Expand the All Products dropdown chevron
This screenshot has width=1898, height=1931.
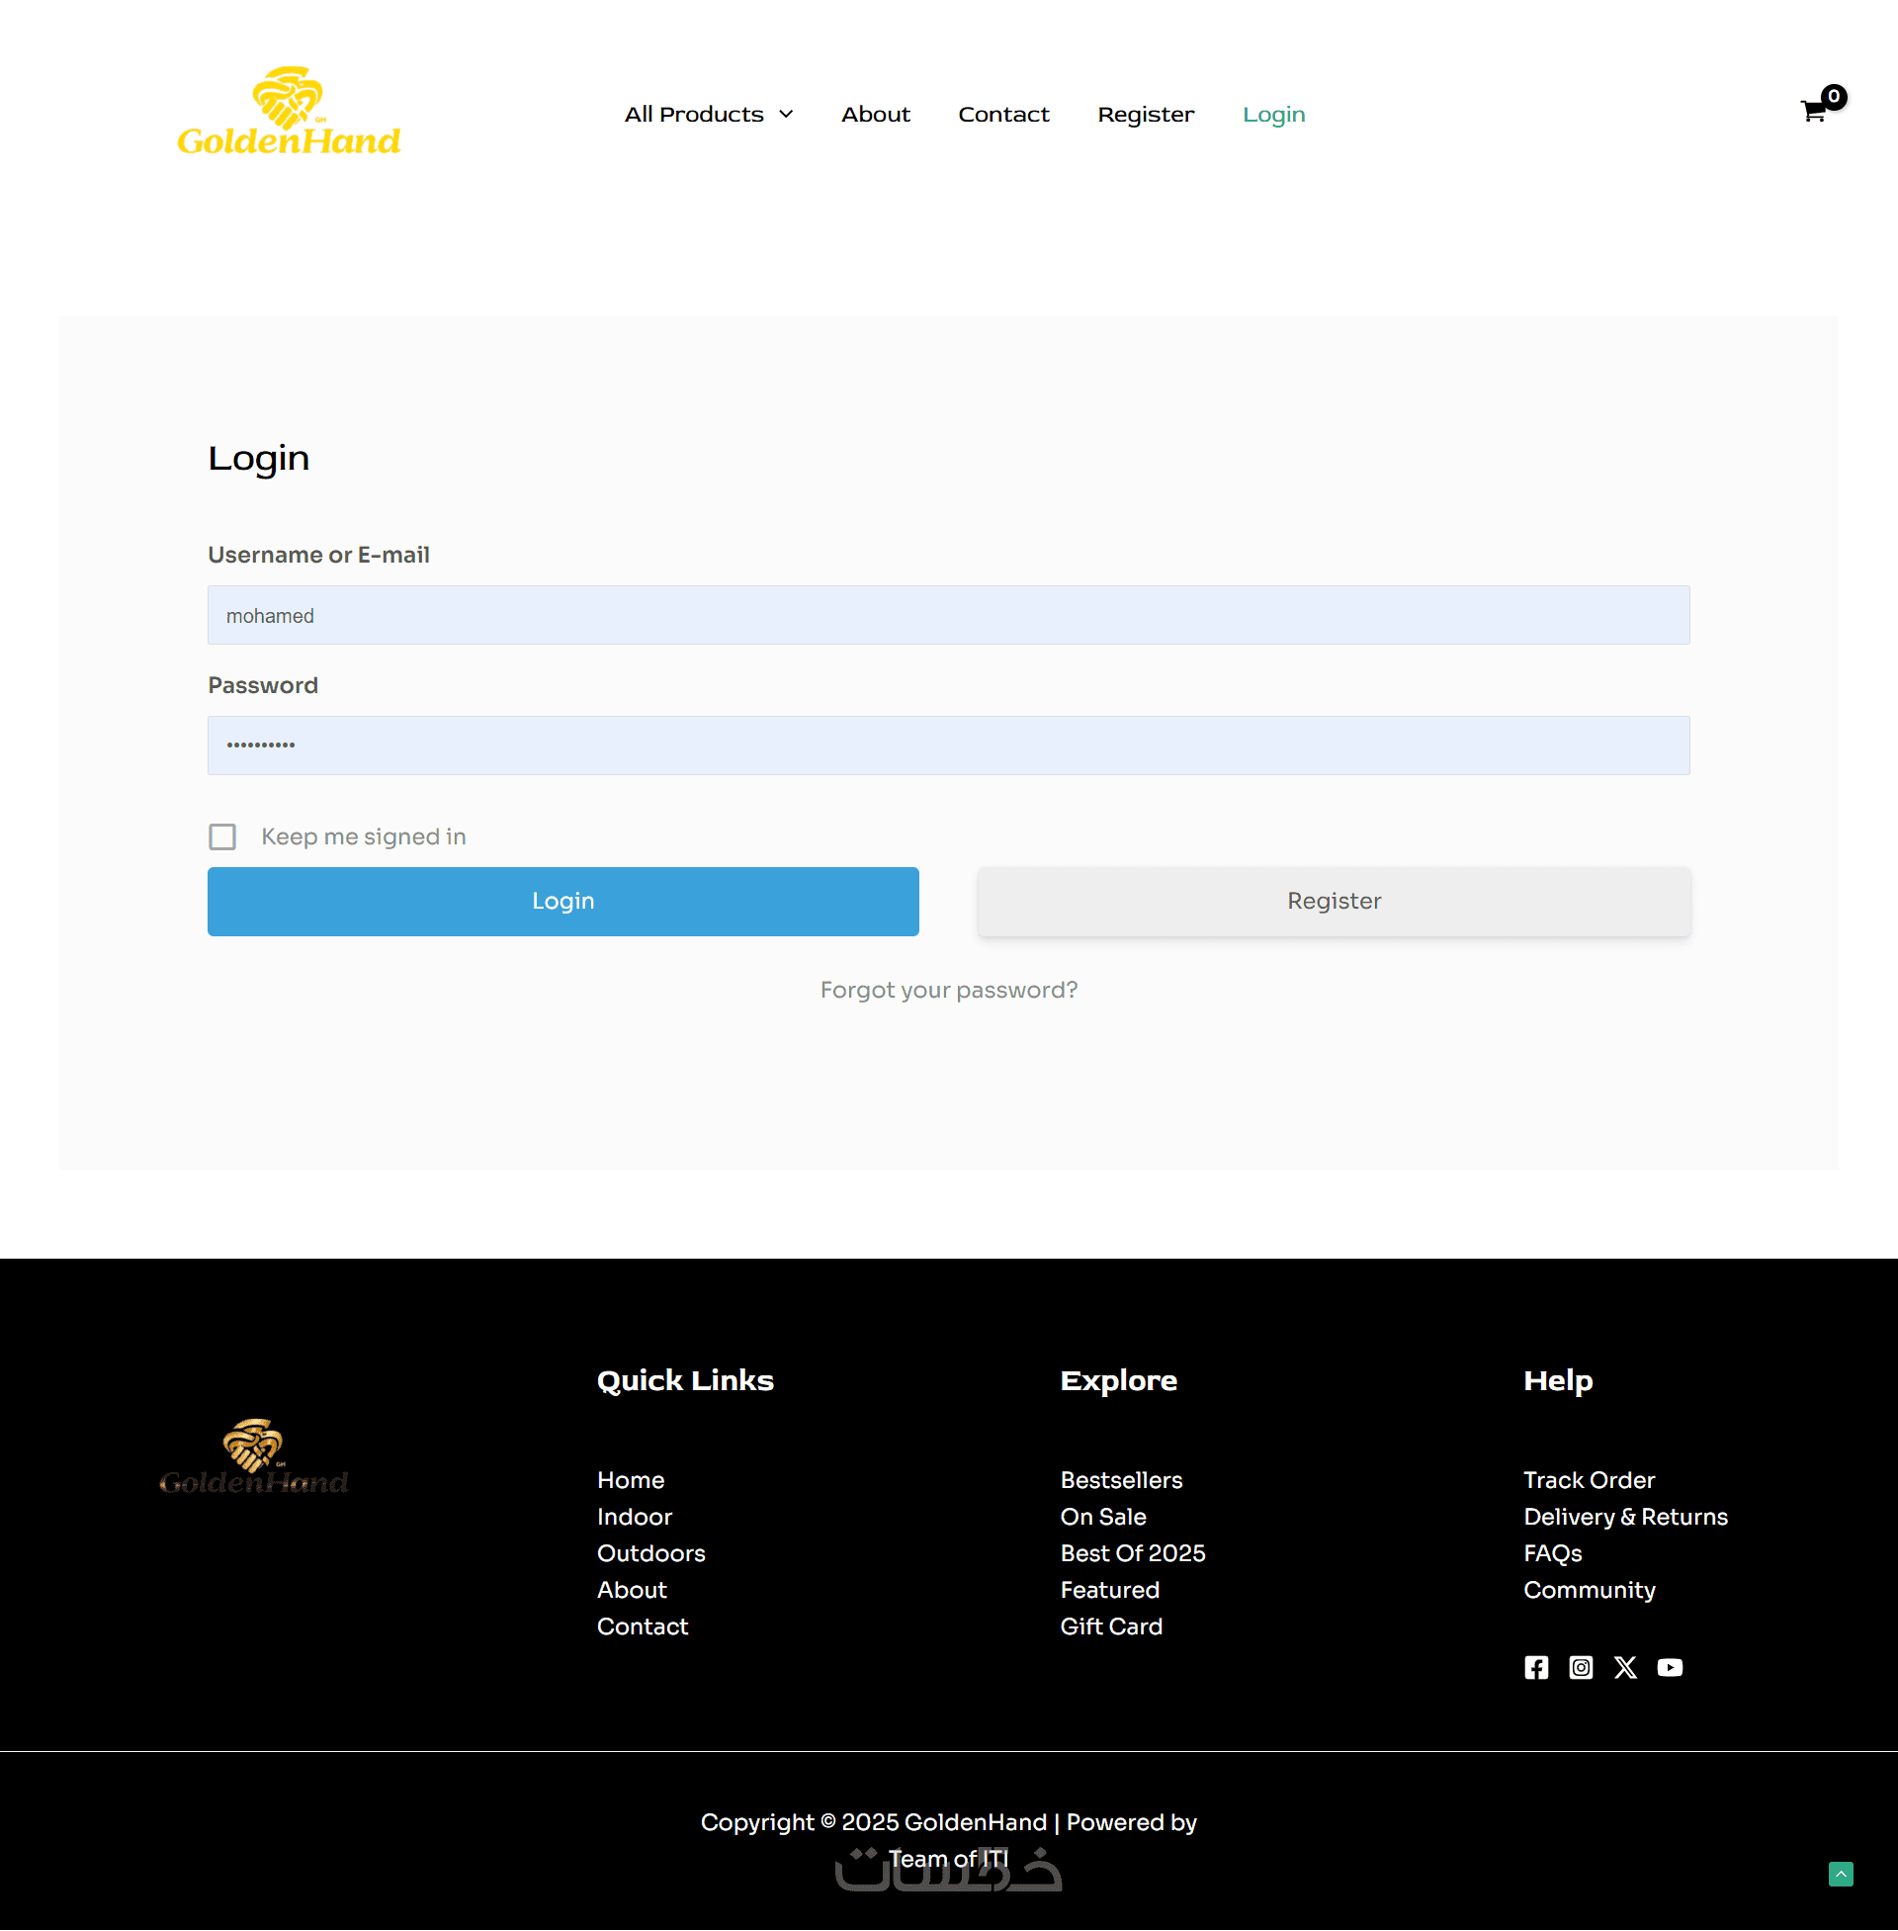pos(787,115)
